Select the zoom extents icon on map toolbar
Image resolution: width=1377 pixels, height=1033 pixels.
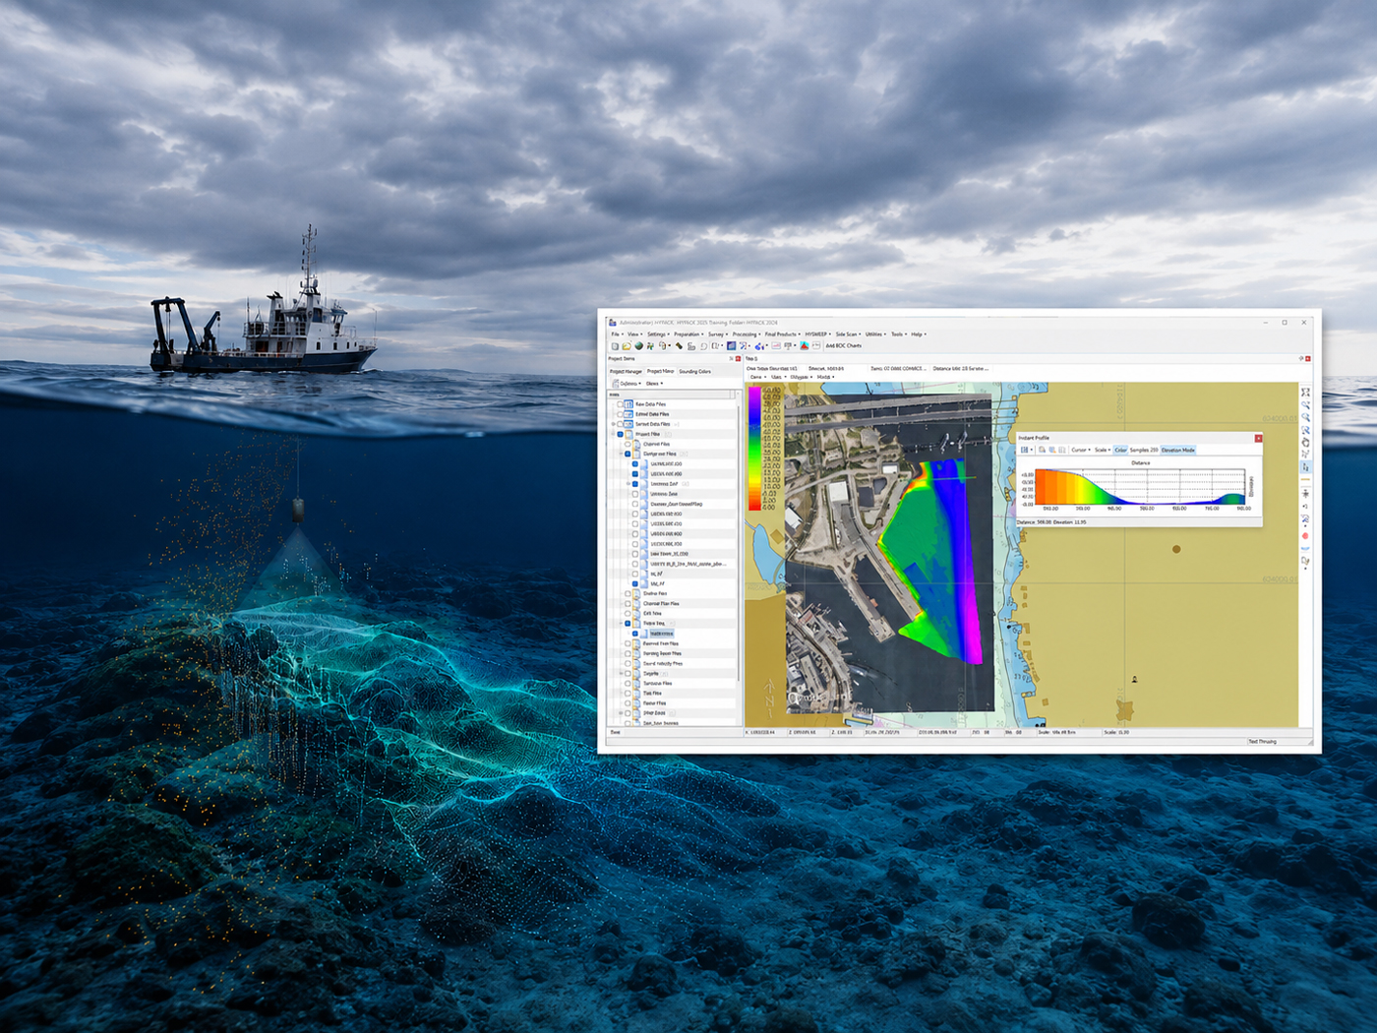click(x=1305, y=393)
